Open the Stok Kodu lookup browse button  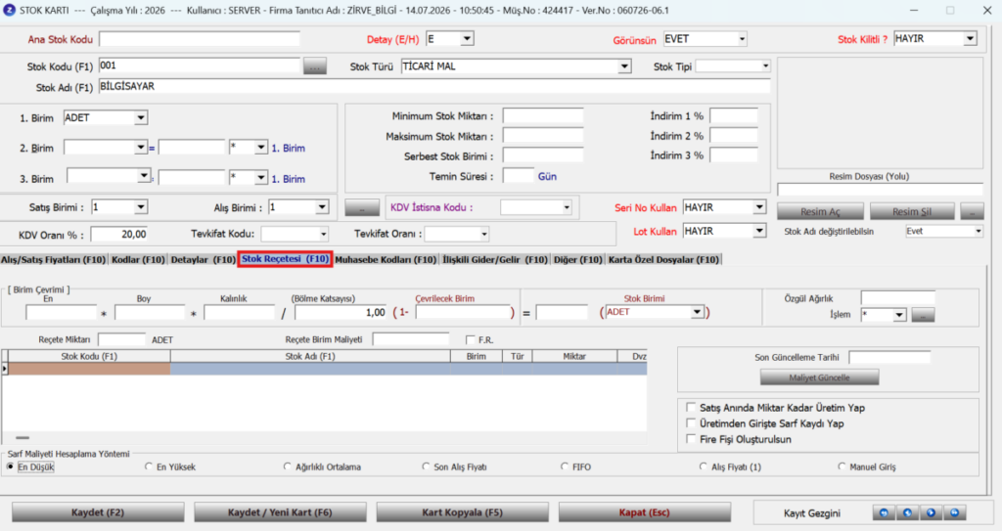click(314, 66)
